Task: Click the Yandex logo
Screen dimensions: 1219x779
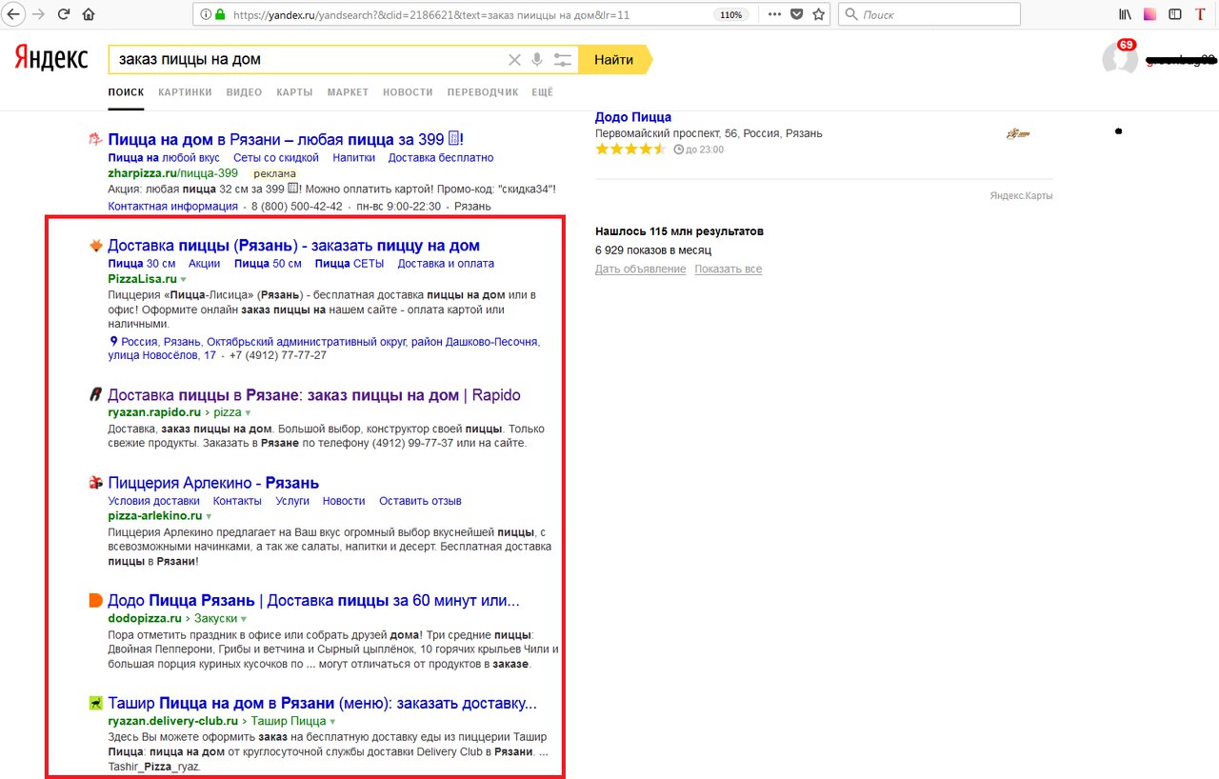Action: click(51, 58)
